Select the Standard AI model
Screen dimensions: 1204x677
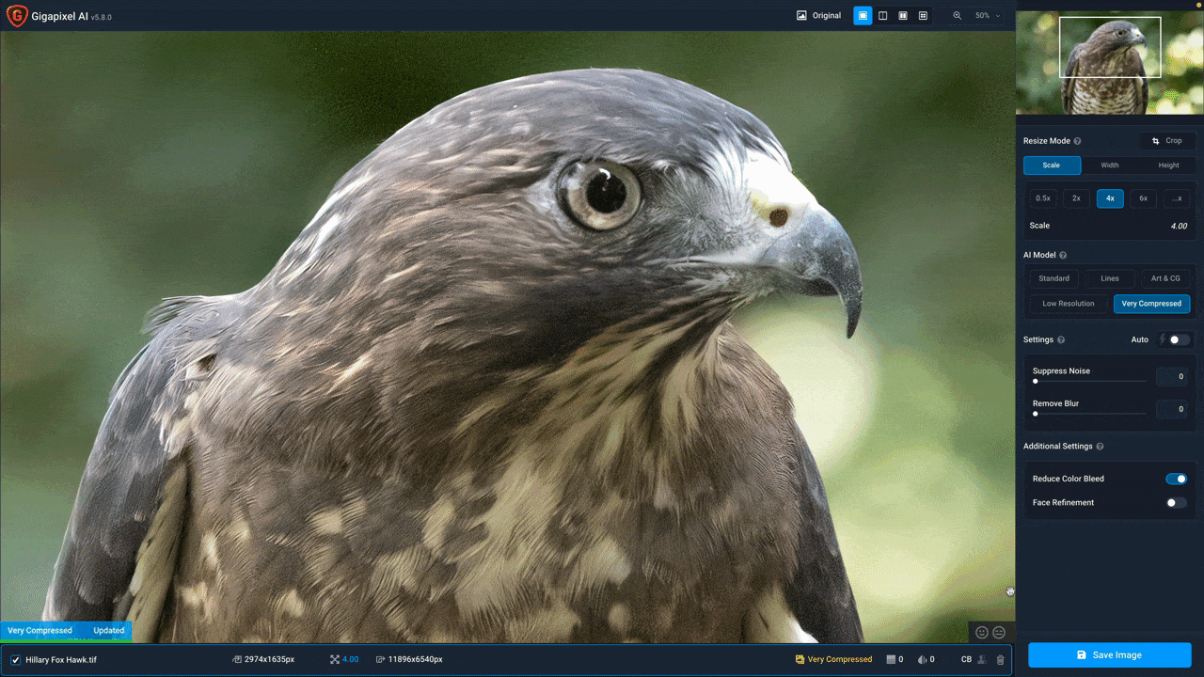tap(1053, 278)
